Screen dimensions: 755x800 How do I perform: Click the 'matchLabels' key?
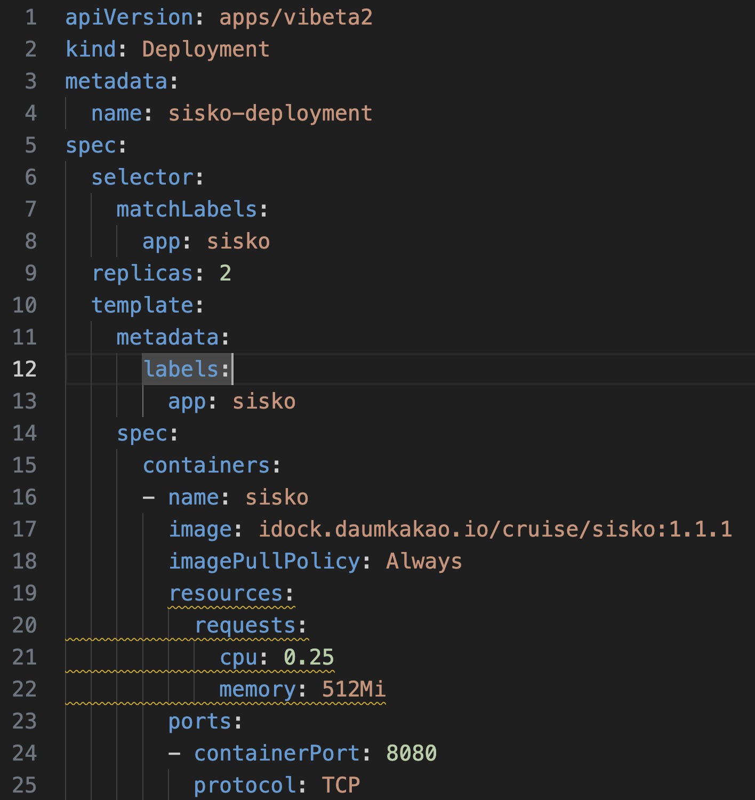click(187, 210)
